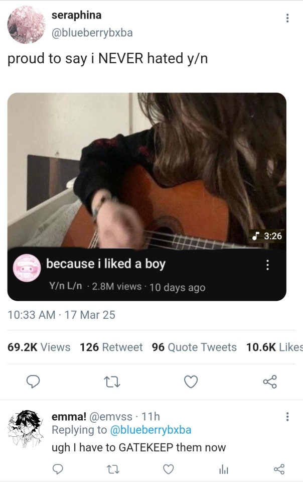This screenshot has height=482, width=303.
Task: Reply to emma's comment
Action: [59, 469]
